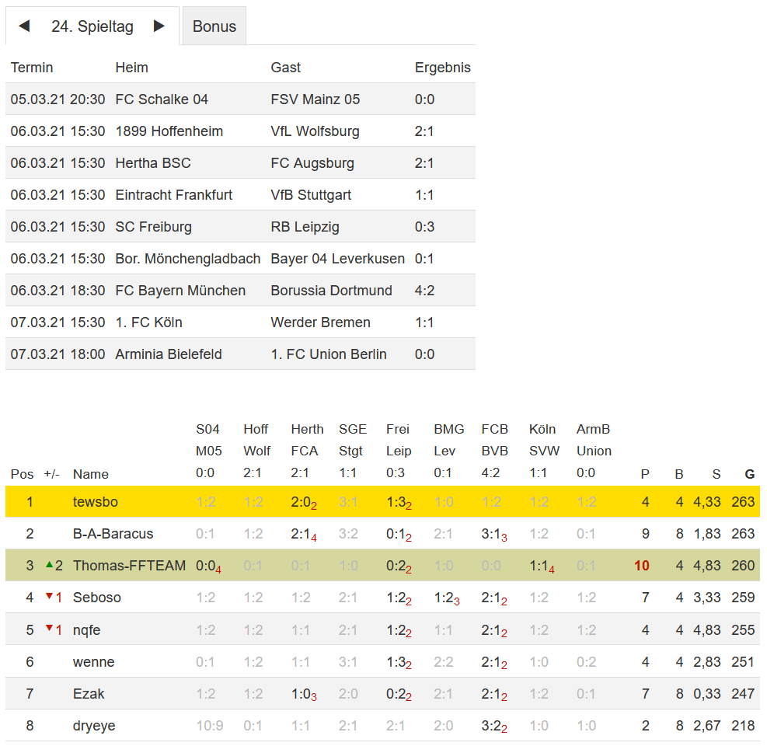Screen dimensions: 767x753
Task: Click red down arrow beside nqfe
Action: [x=50, y=629]
